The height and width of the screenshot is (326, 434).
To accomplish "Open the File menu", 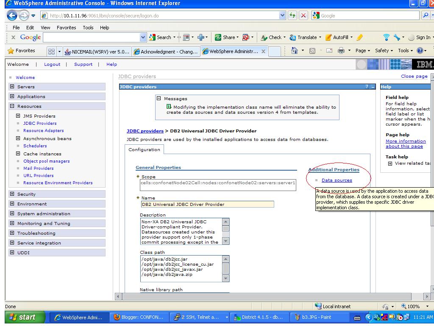I will (x=16, y=28).
